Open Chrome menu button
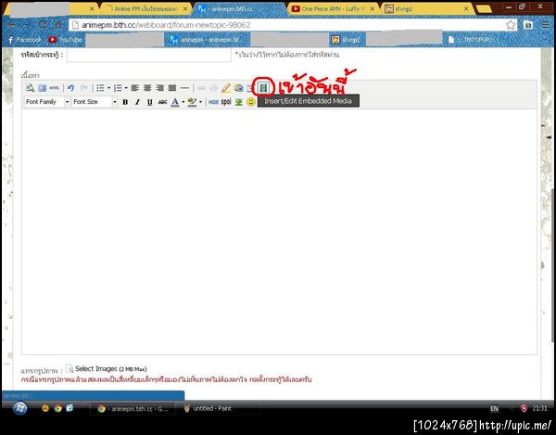Image resolution: width=556 pixels, height=435 pixels. pyautogui.click(x=546, y=25)
